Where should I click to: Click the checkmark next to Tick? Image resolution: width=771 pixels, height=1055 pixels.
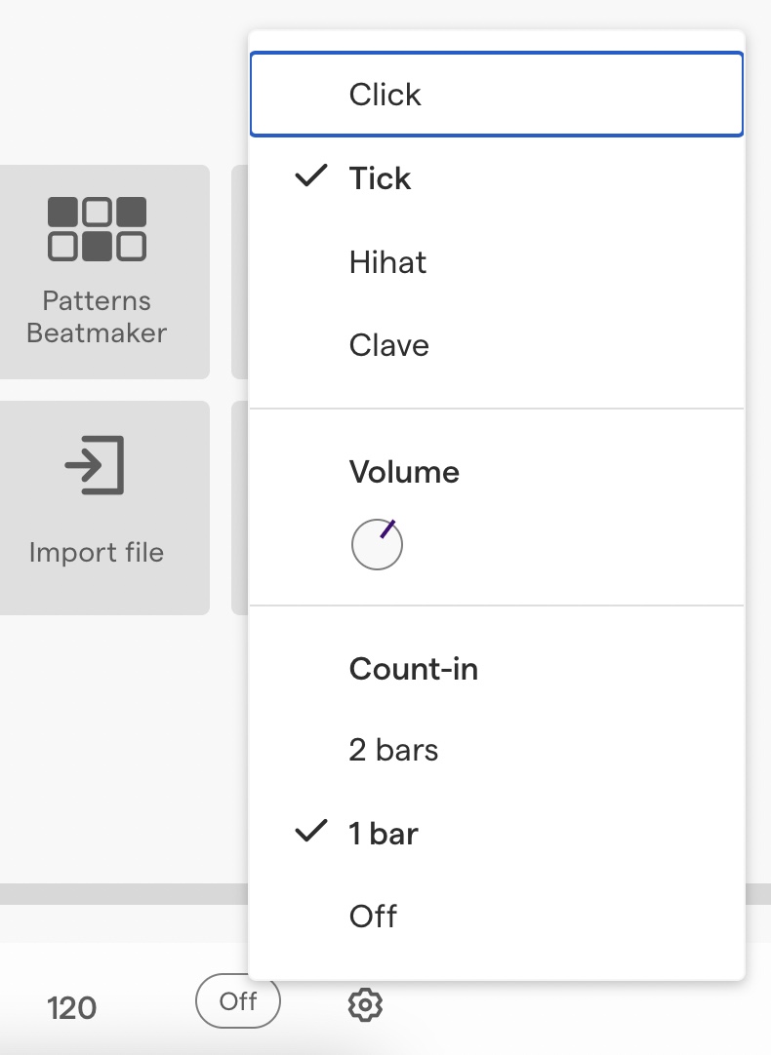[x=309, y=177]
